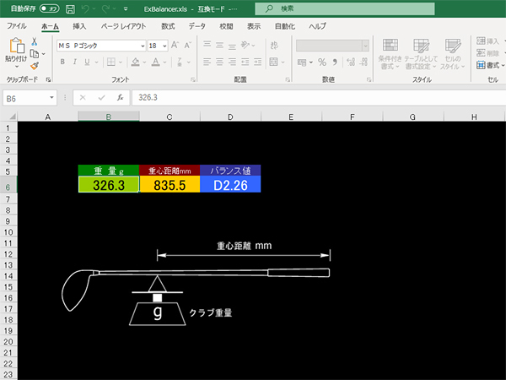Click the Save icon in the title bar
The image size is (506, 380).
pos(71,8)
